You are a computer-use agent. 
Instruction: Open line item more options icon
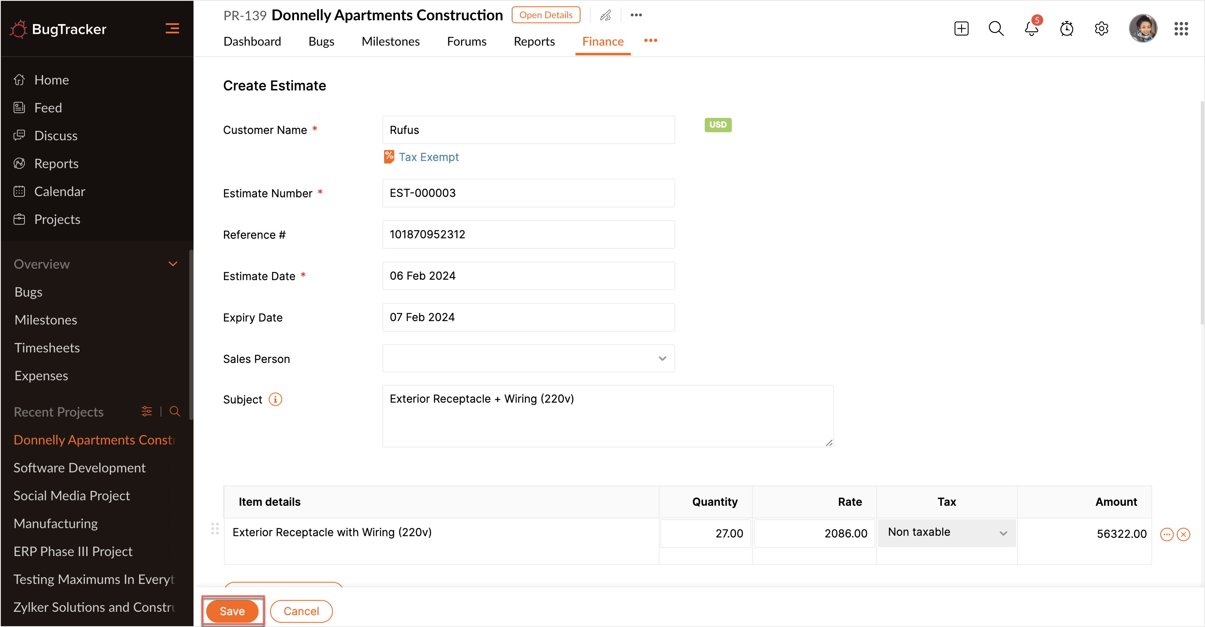pos(1167,534)
